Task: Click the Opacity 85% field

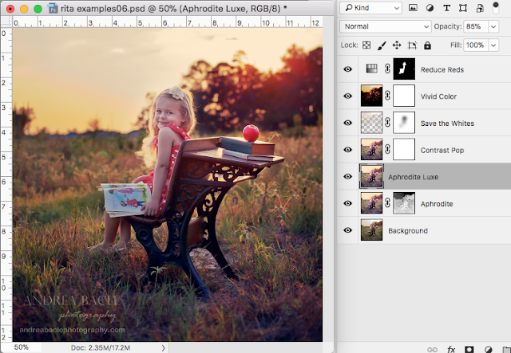Action: (476, 26)
